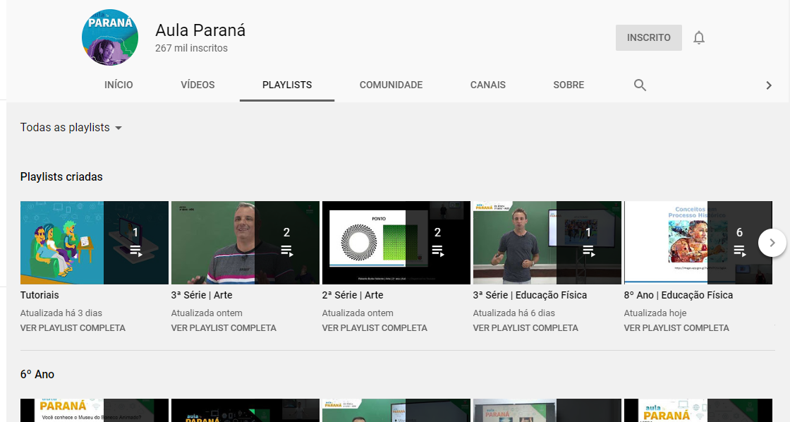This screenshot has width=790, height=422.
Task: Click playlist queue icon on Tutoriais thumbnail
Action: tap(136, 251)
